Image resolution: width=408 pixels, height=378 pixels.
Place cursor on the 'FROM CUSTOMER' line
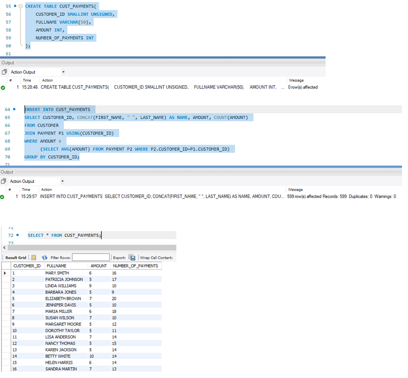click(41, 125)
